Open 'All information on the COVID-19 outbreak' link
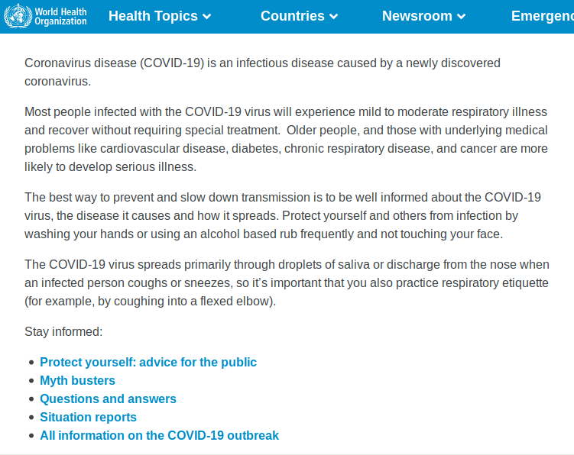The image size is (574, 455). (x=159, y=436)
